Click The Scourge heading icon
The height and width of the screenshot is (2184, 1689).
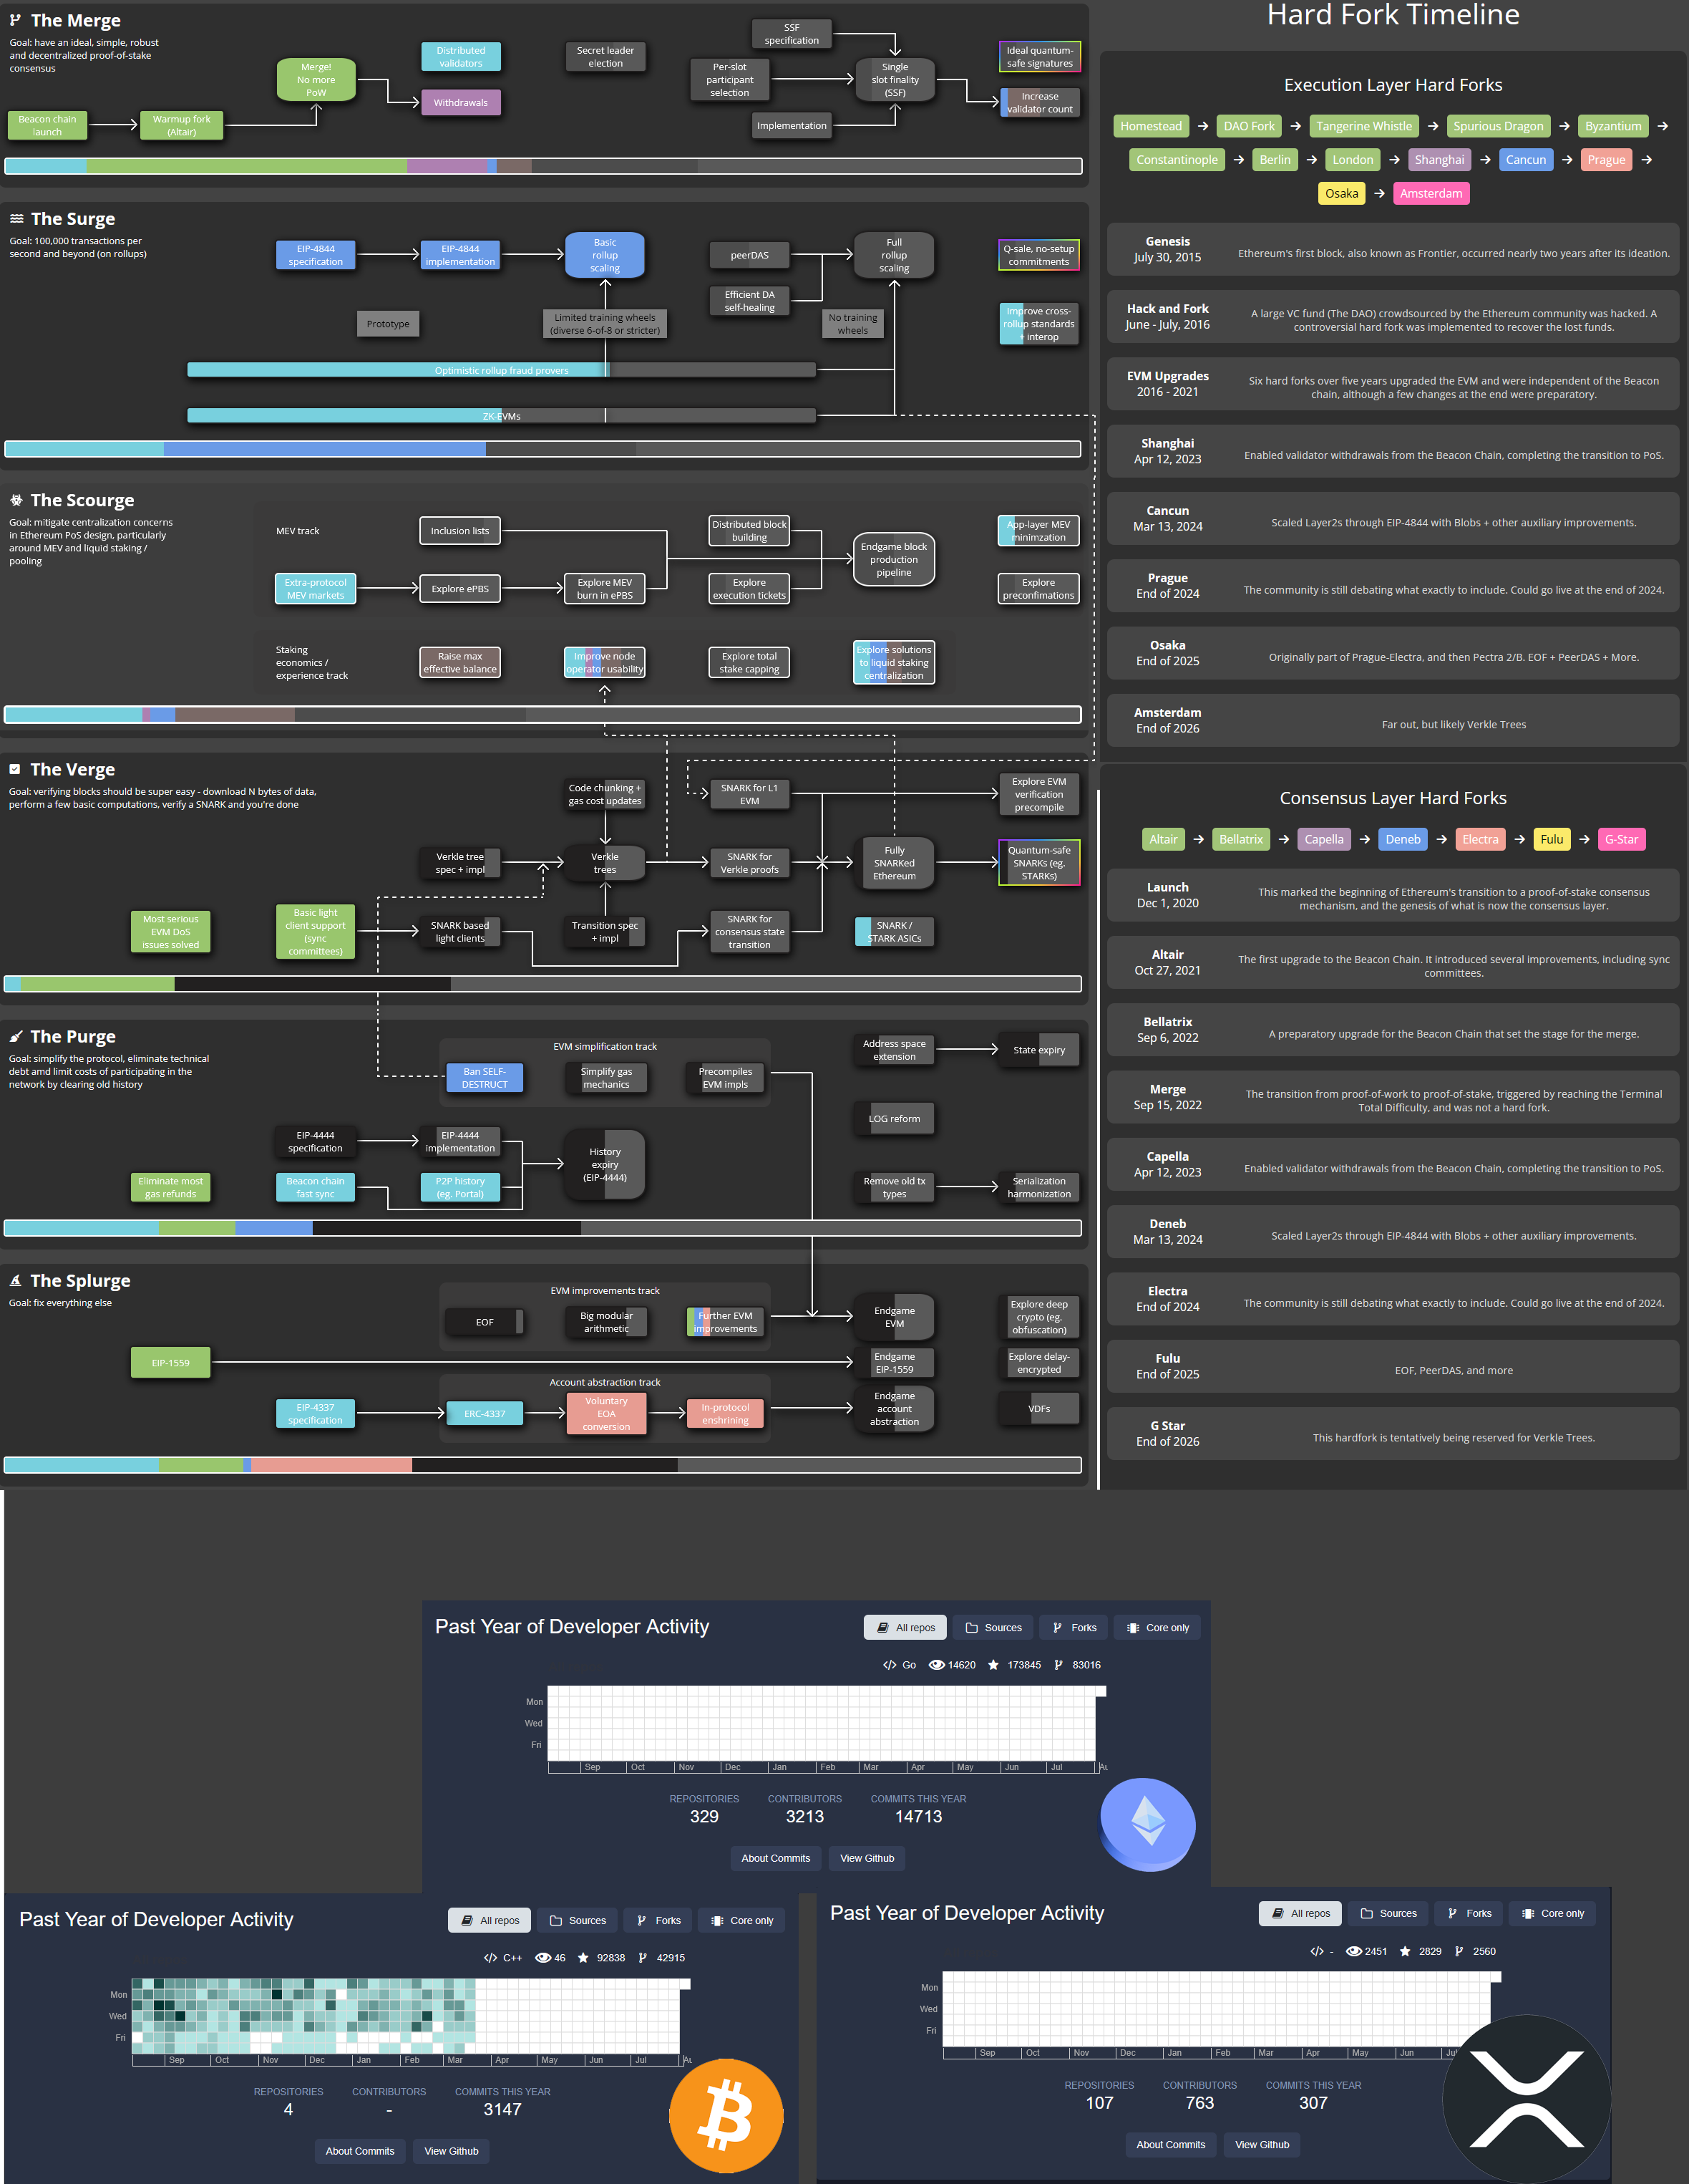pyautogui.click(x=16, y=500)
